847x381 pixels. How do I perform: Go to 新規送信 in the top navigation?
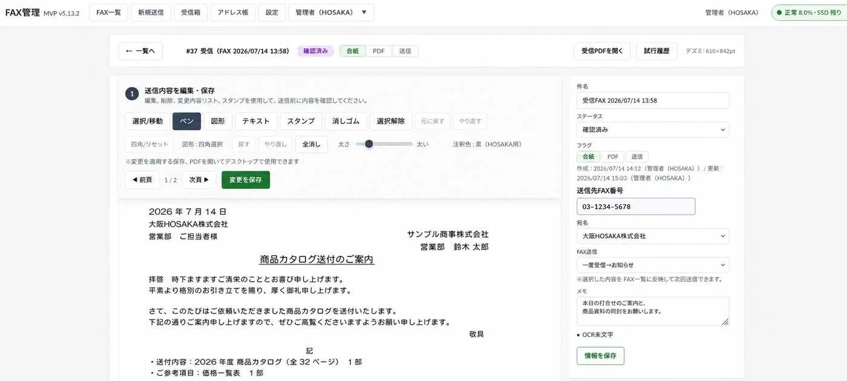pyautogui.click(x=151, y=12)
